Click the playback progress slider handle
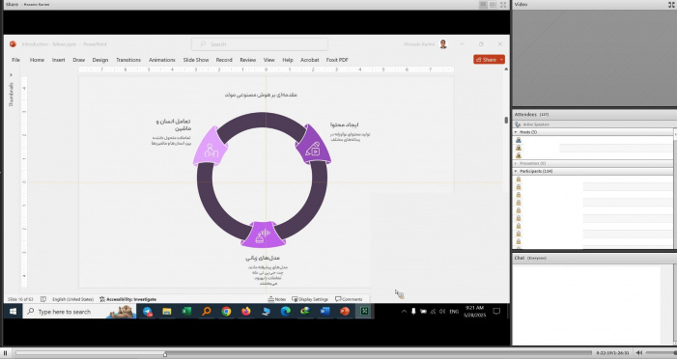 coord(165,354)
